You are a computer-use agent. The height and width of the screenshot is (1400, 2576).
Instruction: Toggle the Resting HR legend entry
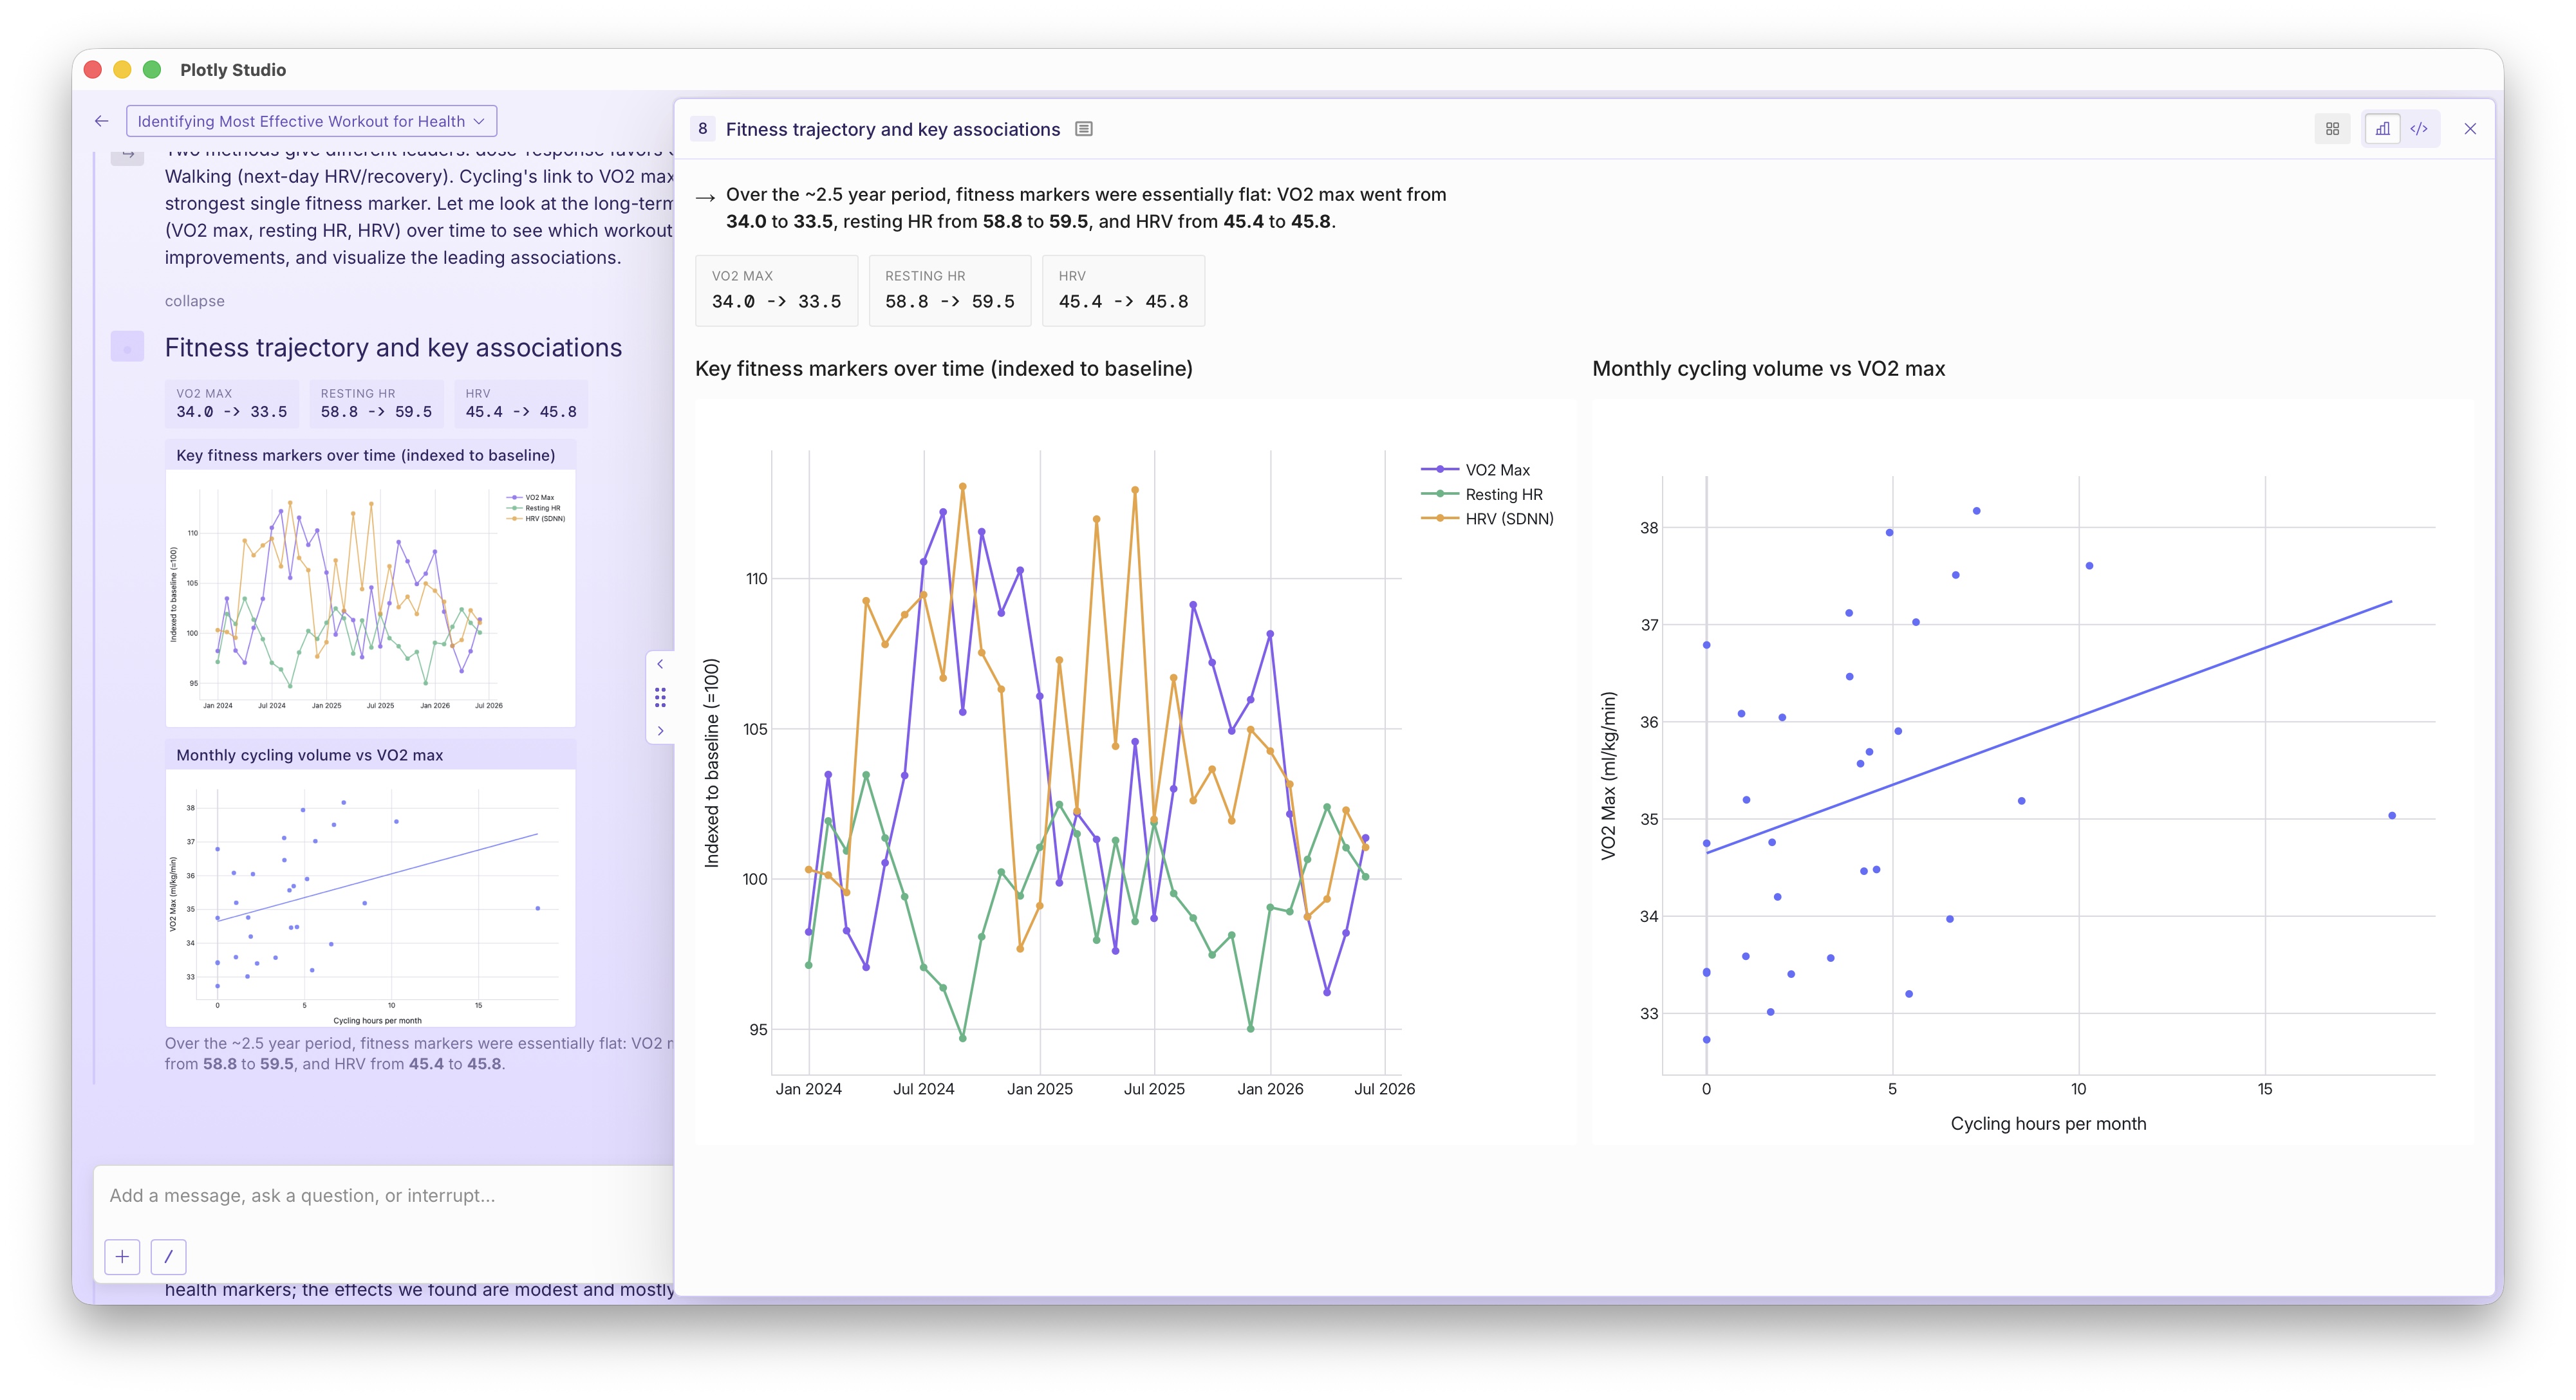1482,495
